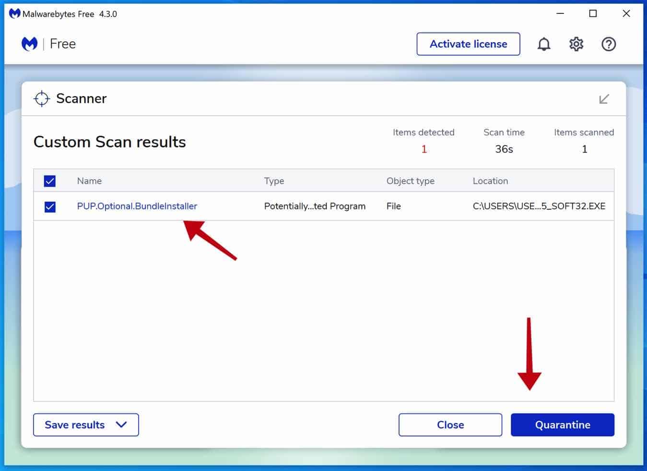The image size is (647, 471).
Task: Collapse the Scanner panel with arrow icon
Action: click(604, 99)
